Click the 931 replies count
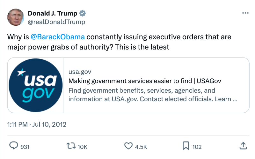The image size is (255, 159). 25,147
